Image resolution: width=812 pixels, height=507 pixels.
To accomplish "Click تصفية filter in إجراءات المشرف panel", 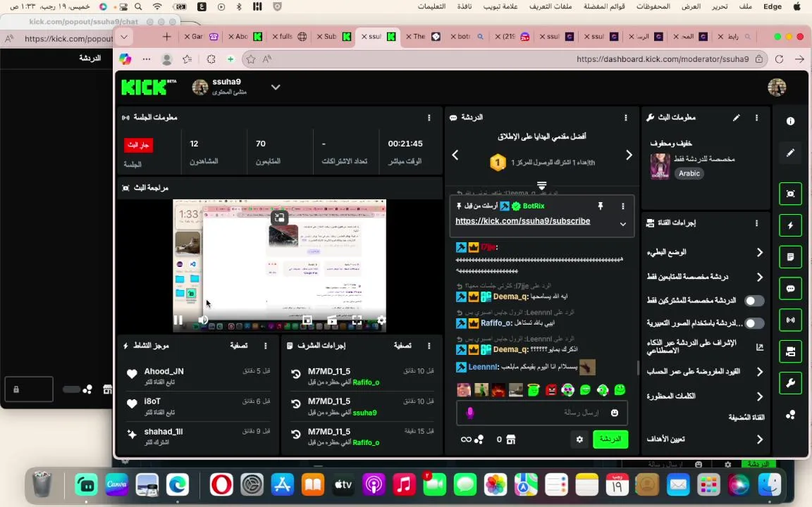I will [x=402, y=346].
